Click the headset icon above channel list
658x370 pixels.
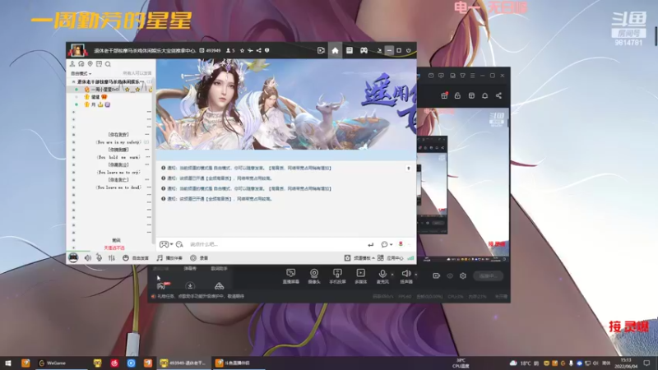(81, 64)
